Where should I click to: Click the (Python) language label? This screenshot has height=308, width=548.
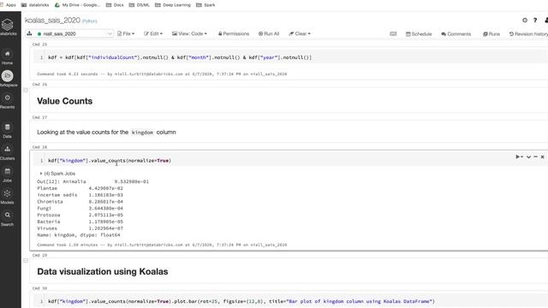[89, 21]
